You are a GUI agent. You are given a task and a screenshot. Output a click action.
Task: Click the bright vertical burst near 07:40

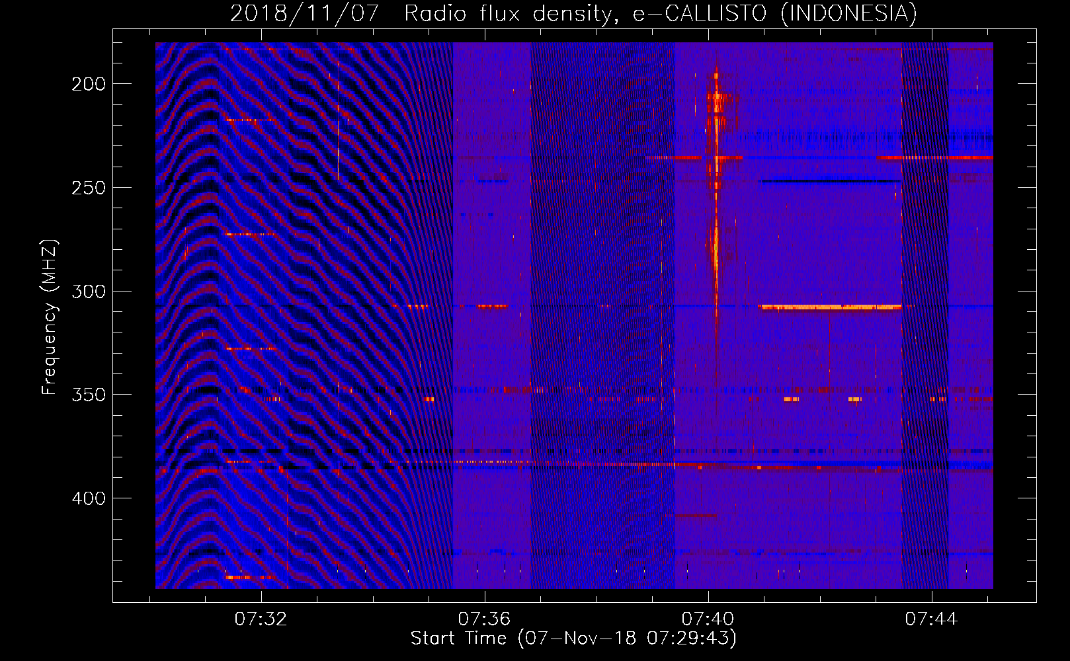click(x=716, y=205)
